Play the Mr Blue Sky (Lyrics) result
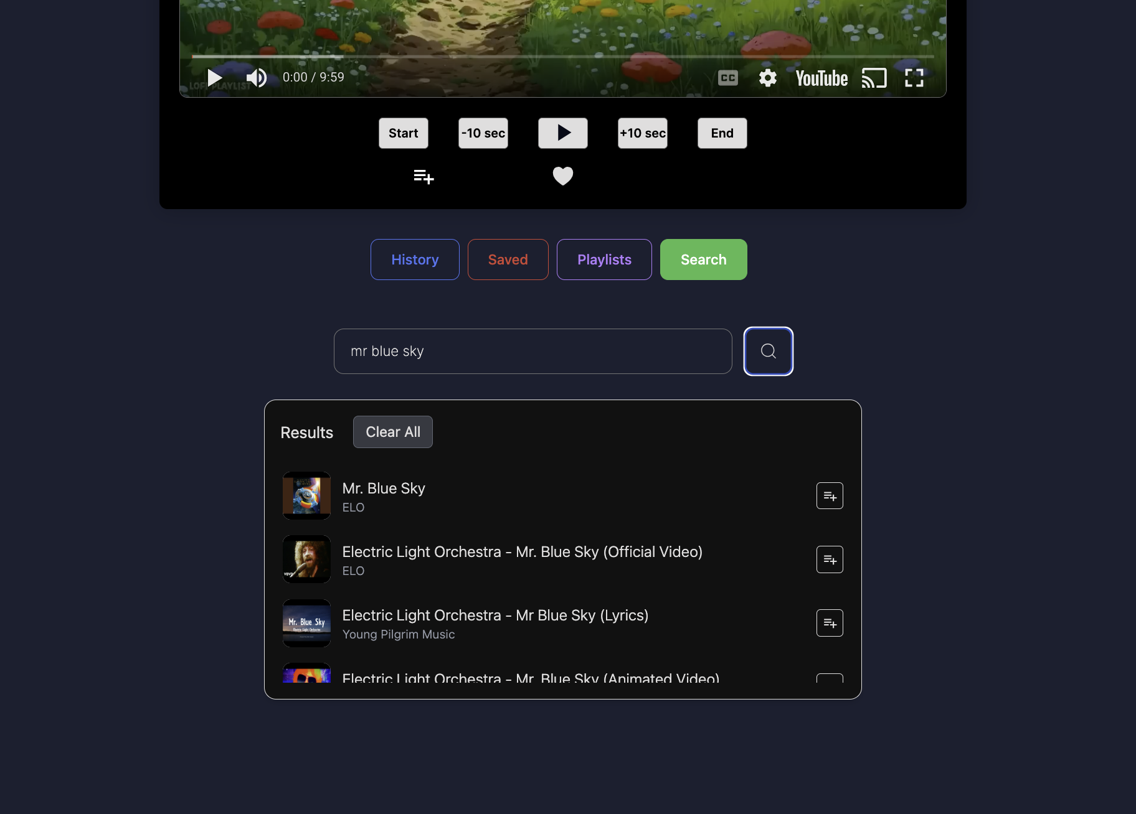 coord(495,615)
